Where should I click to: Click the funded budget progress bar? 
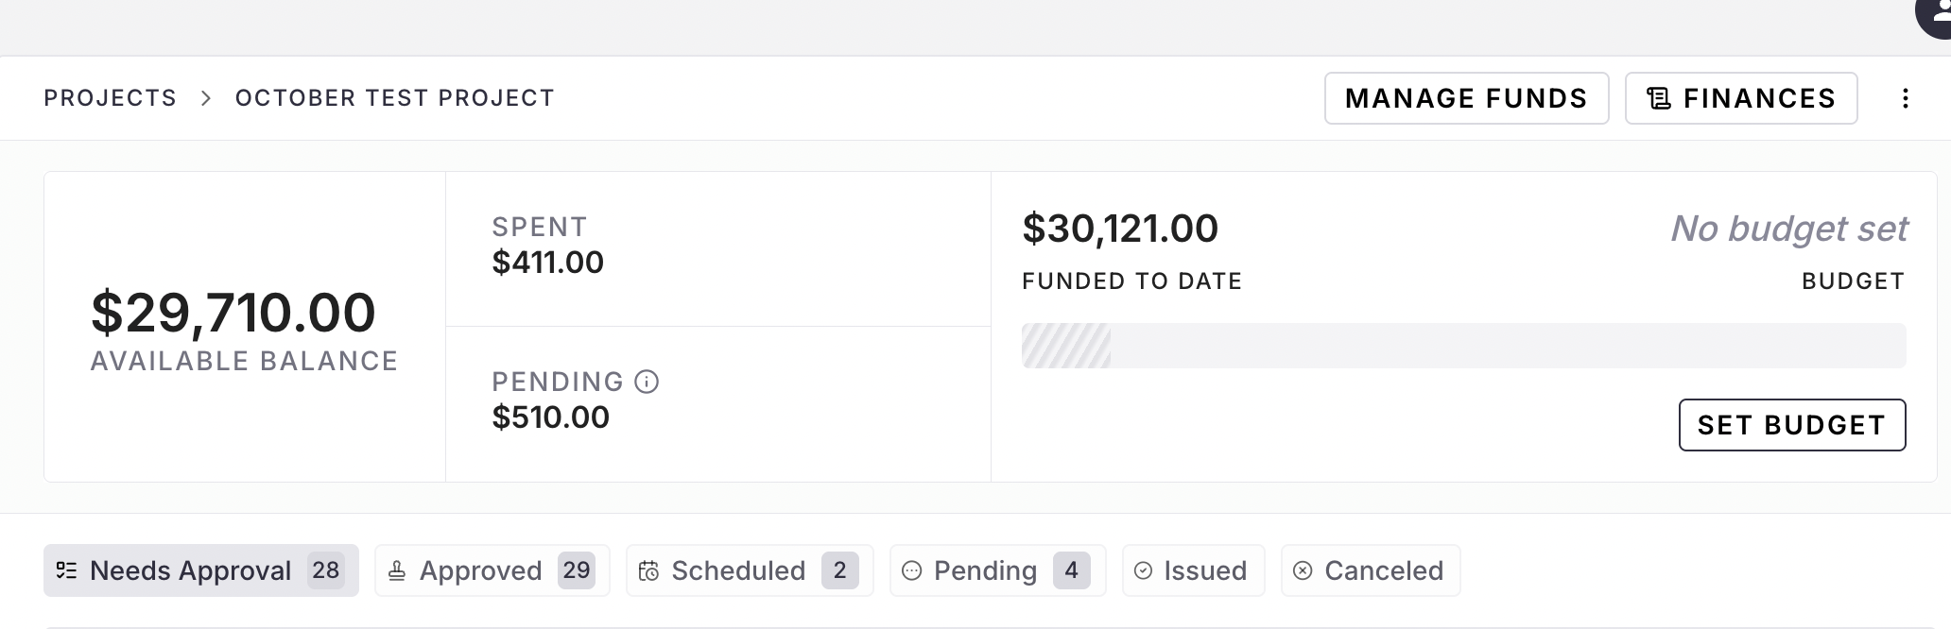pyautogui.click(x=1462, y=346)
